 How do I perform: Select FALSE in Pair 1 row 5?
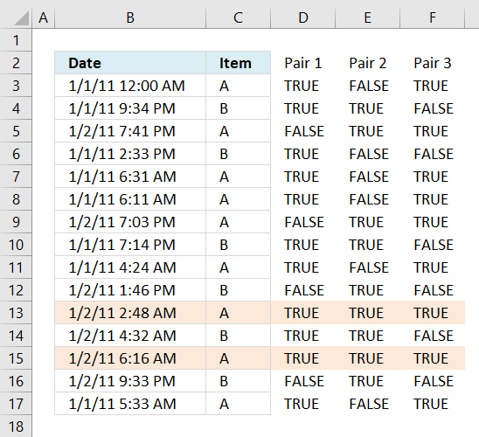click(x=303, y=131)
